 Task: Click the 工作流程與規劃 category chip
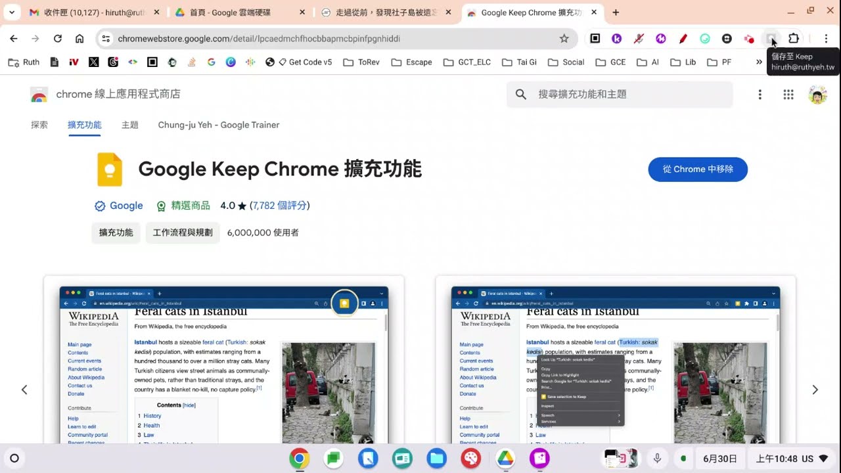[183, 233]
